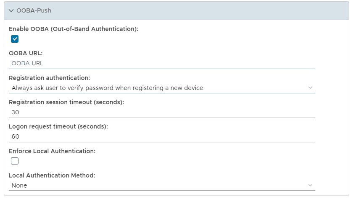Open Registration authentication dropdown via its arrow

click(x=310, y=88)
